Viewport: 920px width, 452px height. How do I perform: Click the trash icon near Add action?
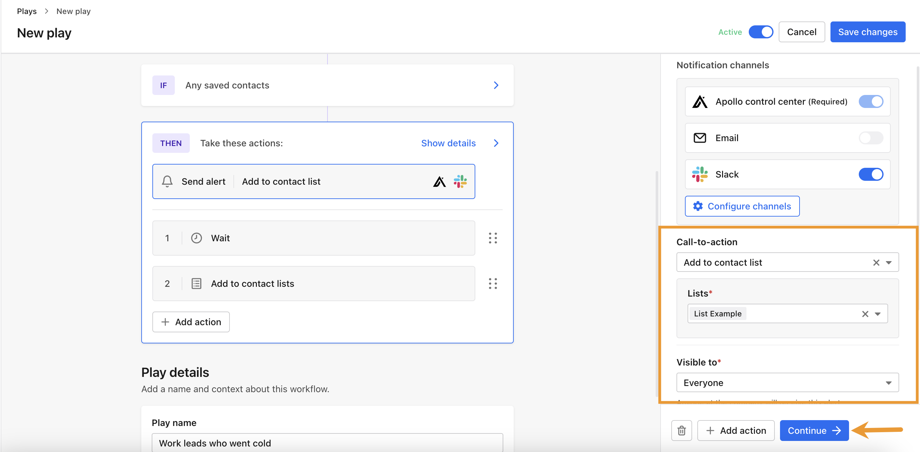(681, 430)
